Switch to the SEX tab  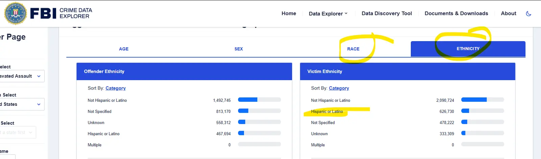tap(238, 49)
